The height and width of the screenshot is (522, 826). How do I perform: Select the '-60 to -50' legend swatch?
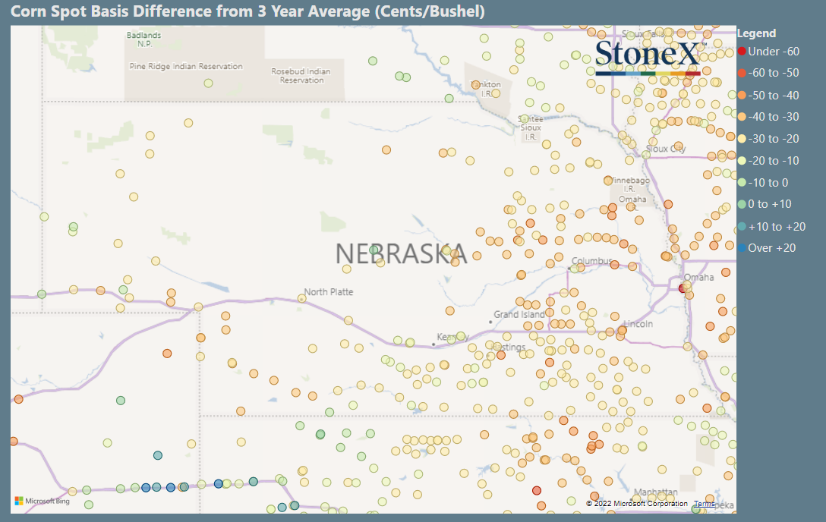tap(742, 73)
